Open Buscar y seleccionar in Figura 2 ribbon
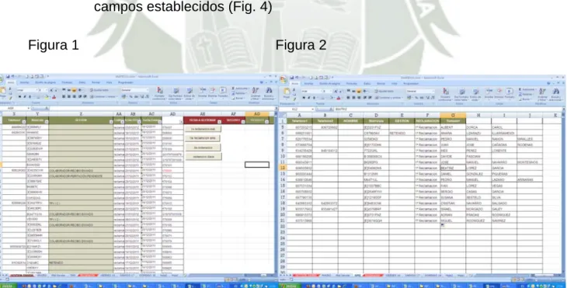 (x=555, y=94)
